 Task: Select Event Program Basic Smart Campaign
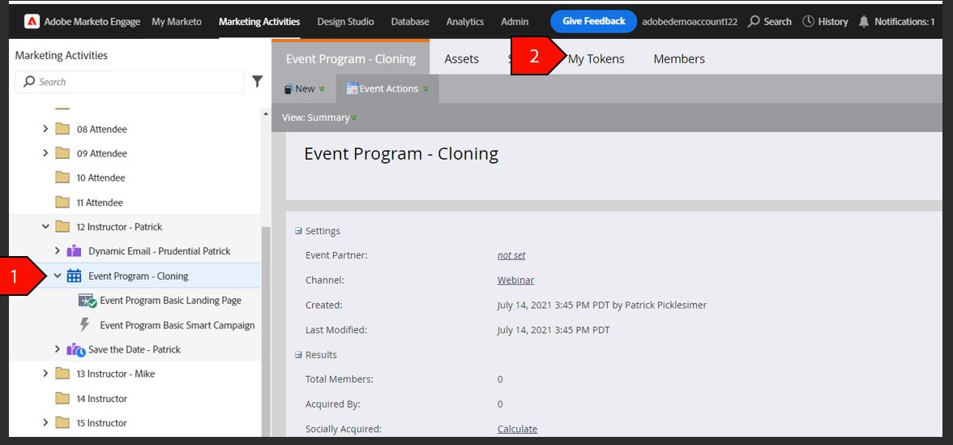(x=177, y=325)
